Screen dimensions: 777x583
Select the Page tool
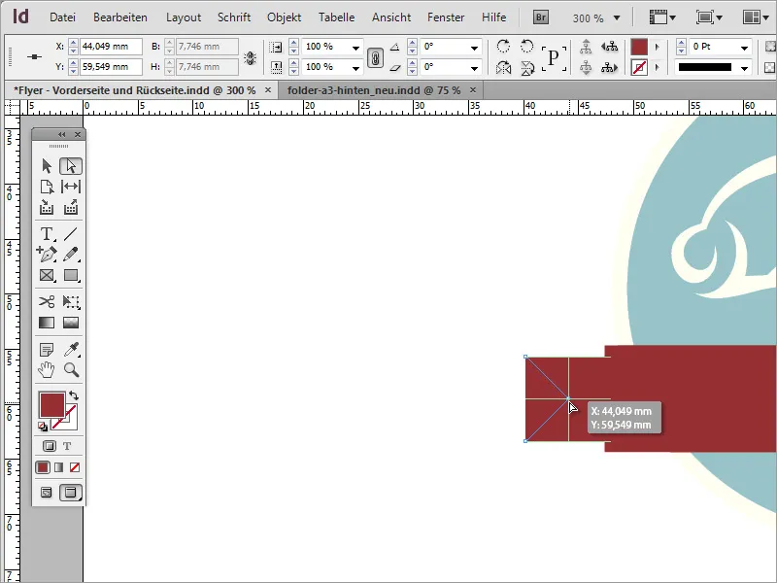tap(47, 187)
